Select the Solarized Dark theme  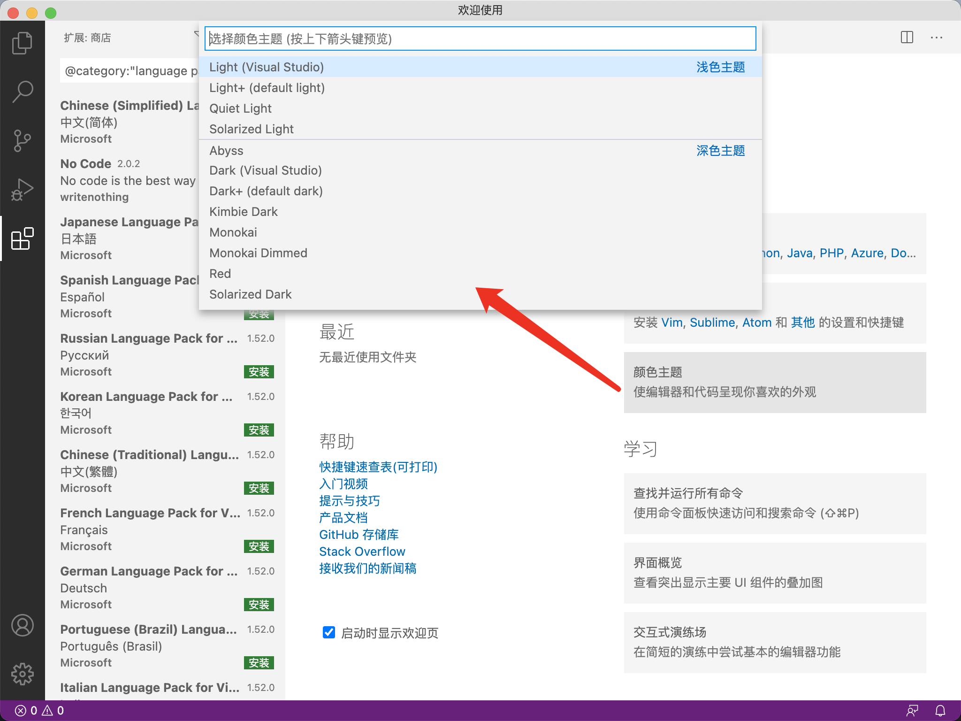click(250, 294)
